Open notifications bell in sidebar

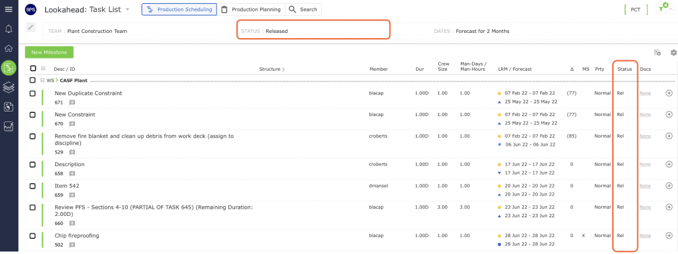click(x=8, y=29)
